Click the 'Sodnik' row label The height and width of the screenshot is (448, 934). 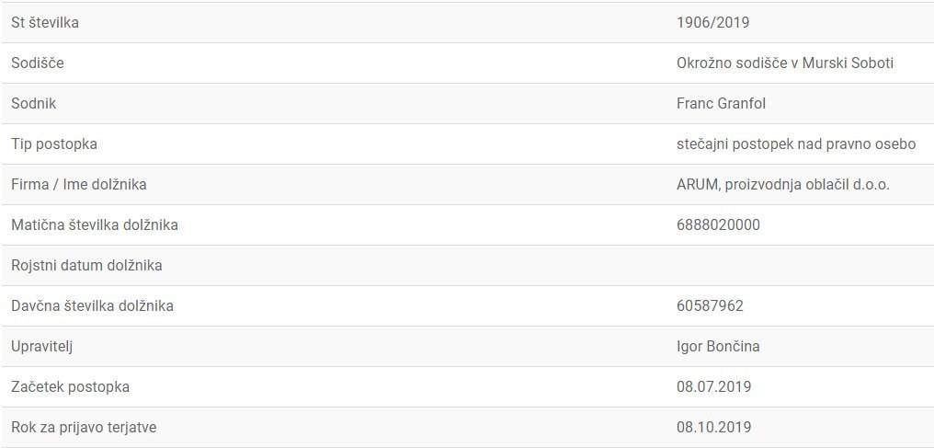pyautogui.click(x=34, y=104)
